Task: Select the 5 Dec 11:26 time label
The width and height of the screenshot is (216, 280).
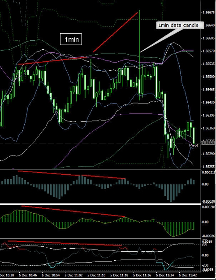Action: point(142,275)
